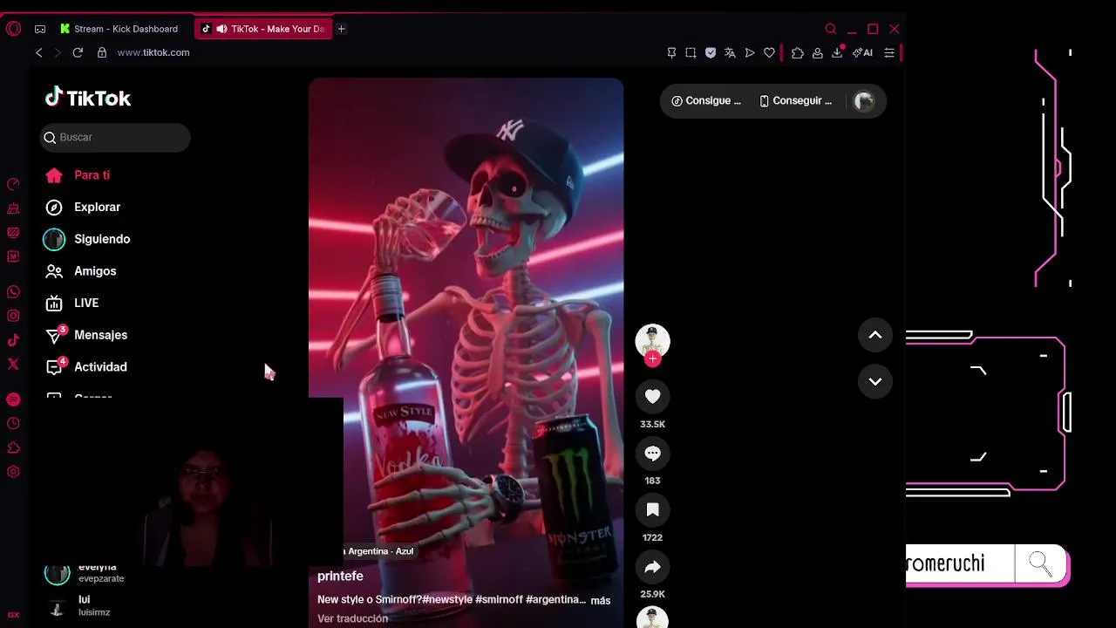Viewport: 1116px width, 628px height.
Task: Go to previous video
Action: [x=875, y=335]
